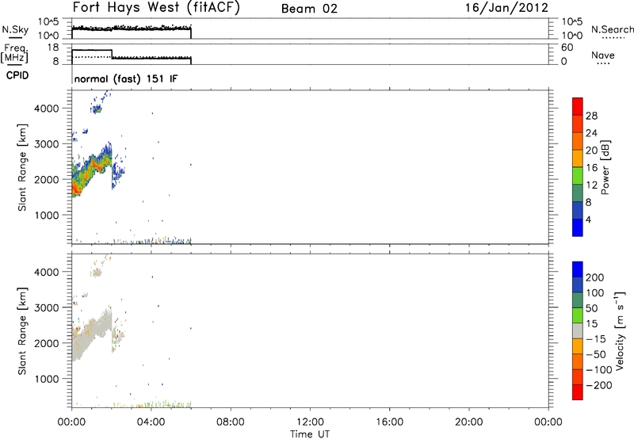Screen dimensions: 634x439
Task: Click the 'N.Sky' legend label
Action: [x=15, y=29]
